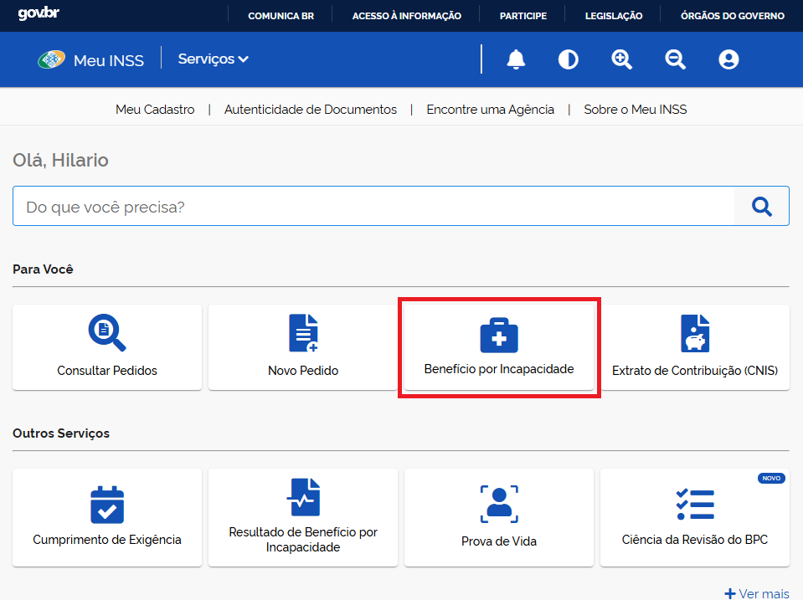
Task: Click the Cumprimento de Exigência calendar icon
Action: pos(107,505)
